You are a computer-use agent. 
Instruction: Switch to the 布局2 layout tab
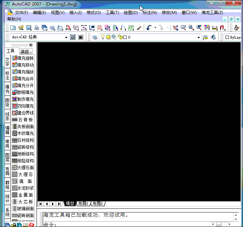tap(98, 203)
